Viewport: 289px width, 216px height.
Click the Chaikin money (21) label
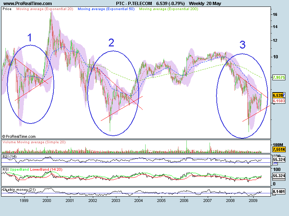[x=19, y=190]
